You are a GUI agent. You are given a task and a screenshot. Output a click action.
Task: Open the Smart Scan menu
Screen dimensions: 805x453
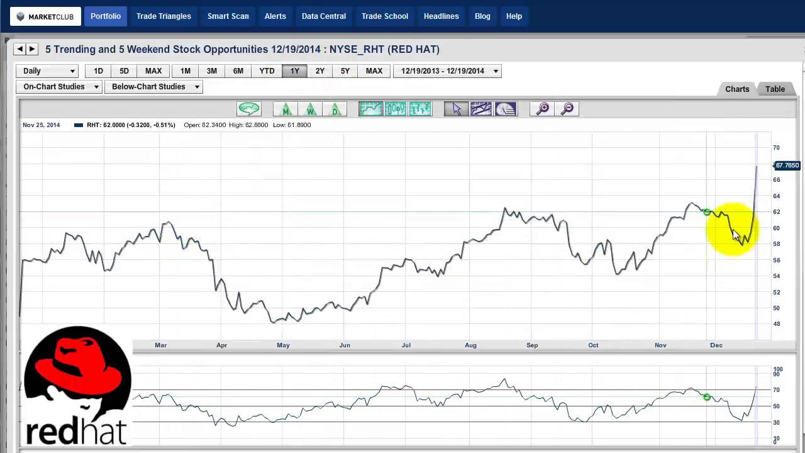[228, 16]
